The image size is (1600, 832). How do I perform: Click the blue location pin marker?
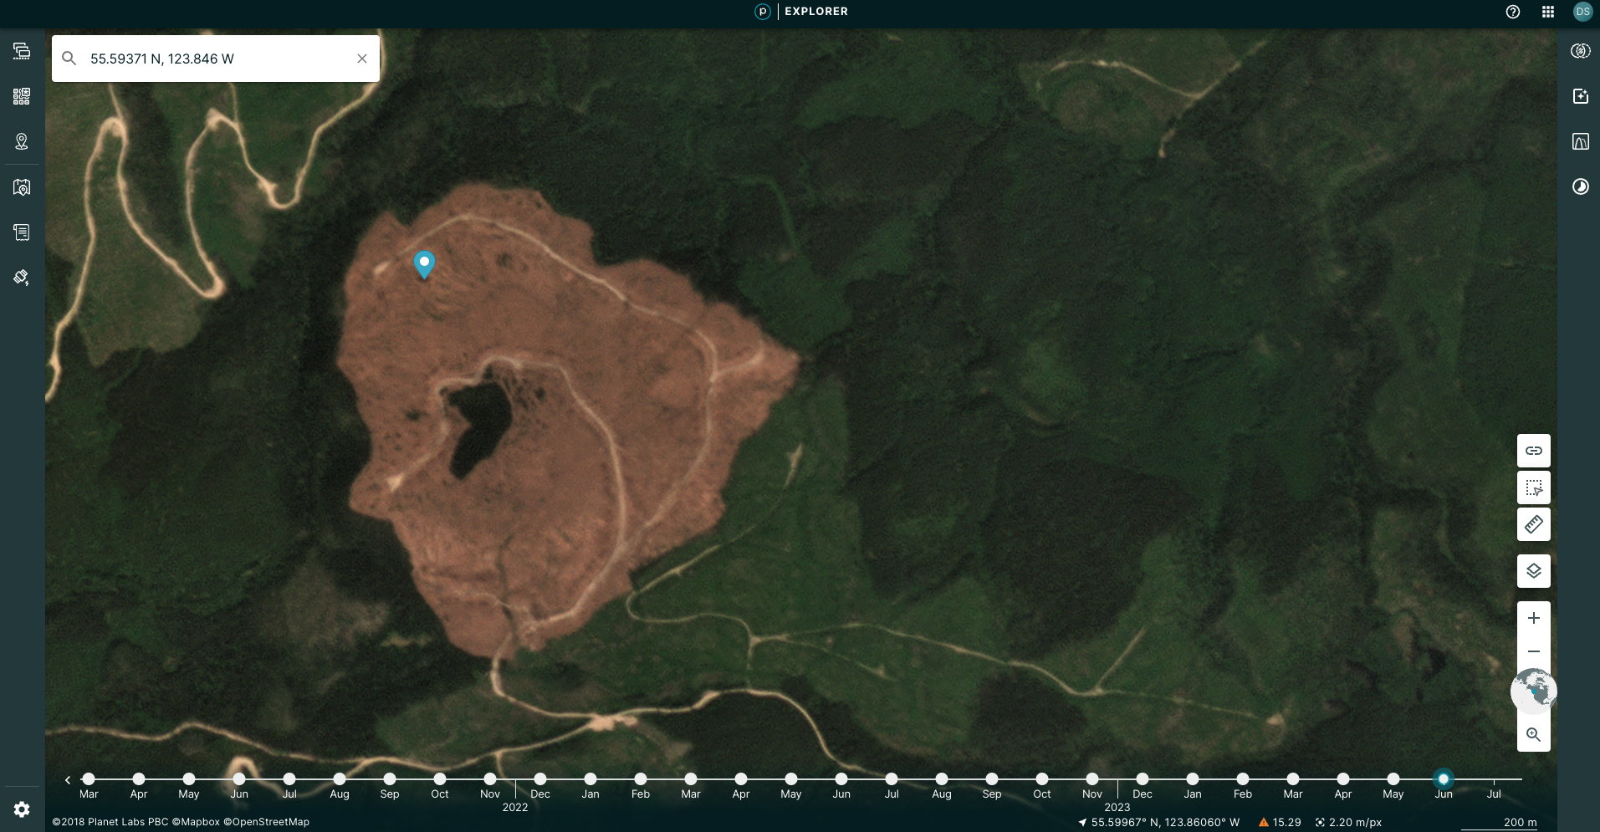point(424,264)
